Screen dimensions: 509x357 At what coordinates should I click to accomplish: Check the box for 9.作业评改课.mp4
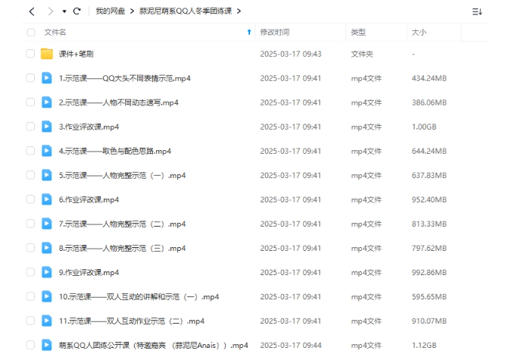(x=30, y=272)
